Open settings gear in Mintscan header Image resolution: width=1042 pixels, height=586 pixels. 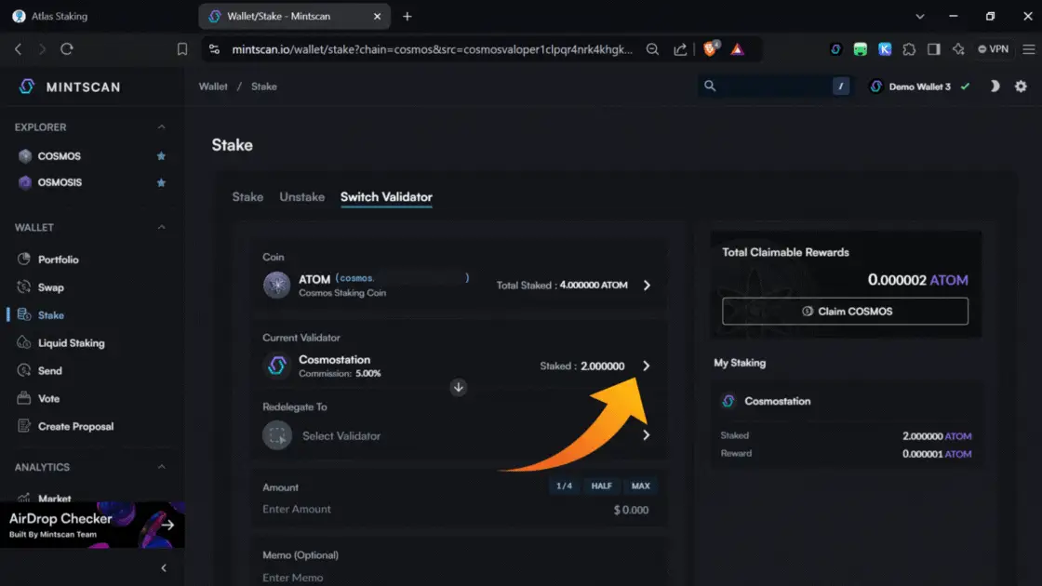coord(1021,87)
